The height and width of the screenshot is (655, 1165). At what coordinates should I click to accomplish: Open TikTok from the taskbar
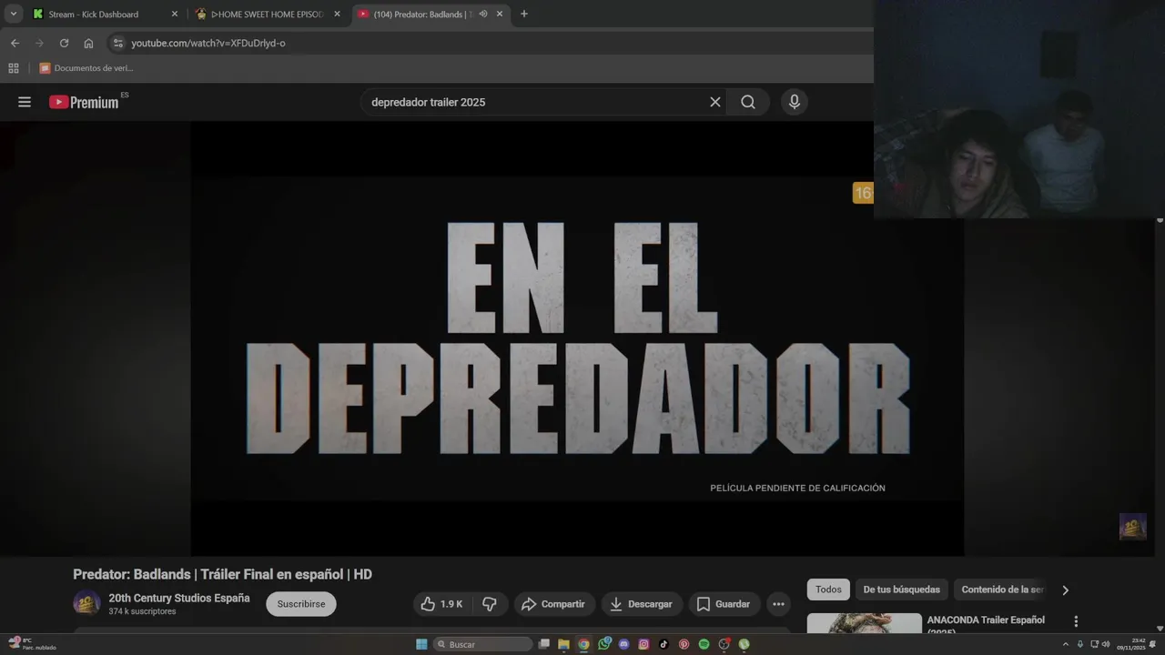point(664,644)
